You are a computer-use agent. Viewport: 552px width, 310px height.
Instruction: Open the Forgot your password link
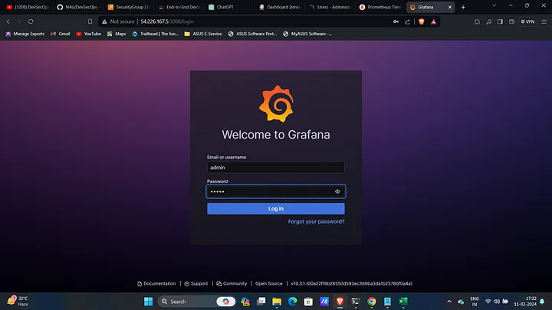[x=316, y=221]
